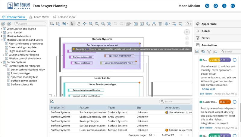The width and height of the screenshot is (241, 137).
Task: Open the Risk category dropdown
Action: (225, 102)
